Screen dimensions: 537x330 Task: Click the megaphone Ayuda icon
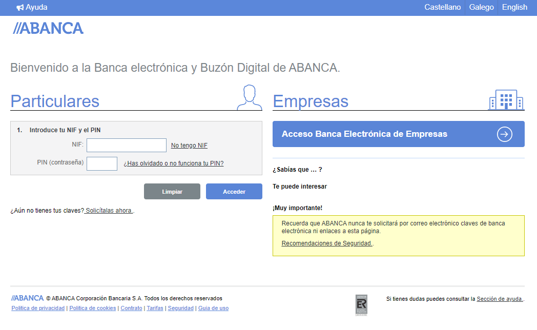(x=20, y=8)
